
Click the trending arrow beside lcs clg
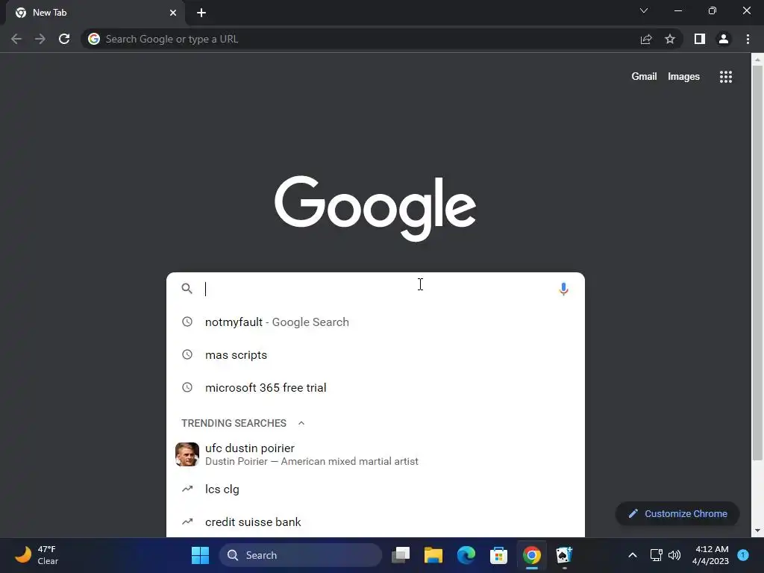tap(187, 489)
